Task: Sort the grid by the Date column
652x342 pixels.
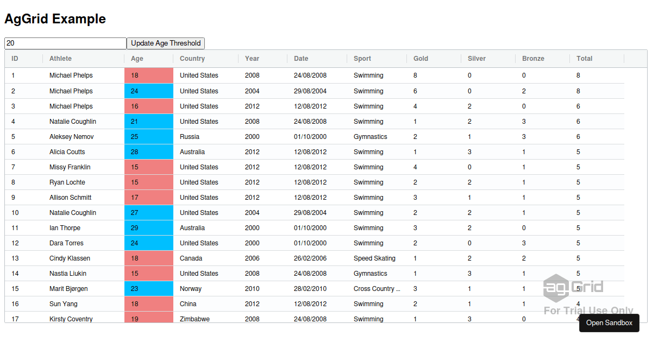Action: pyautogui.click(x=301, y=58)
